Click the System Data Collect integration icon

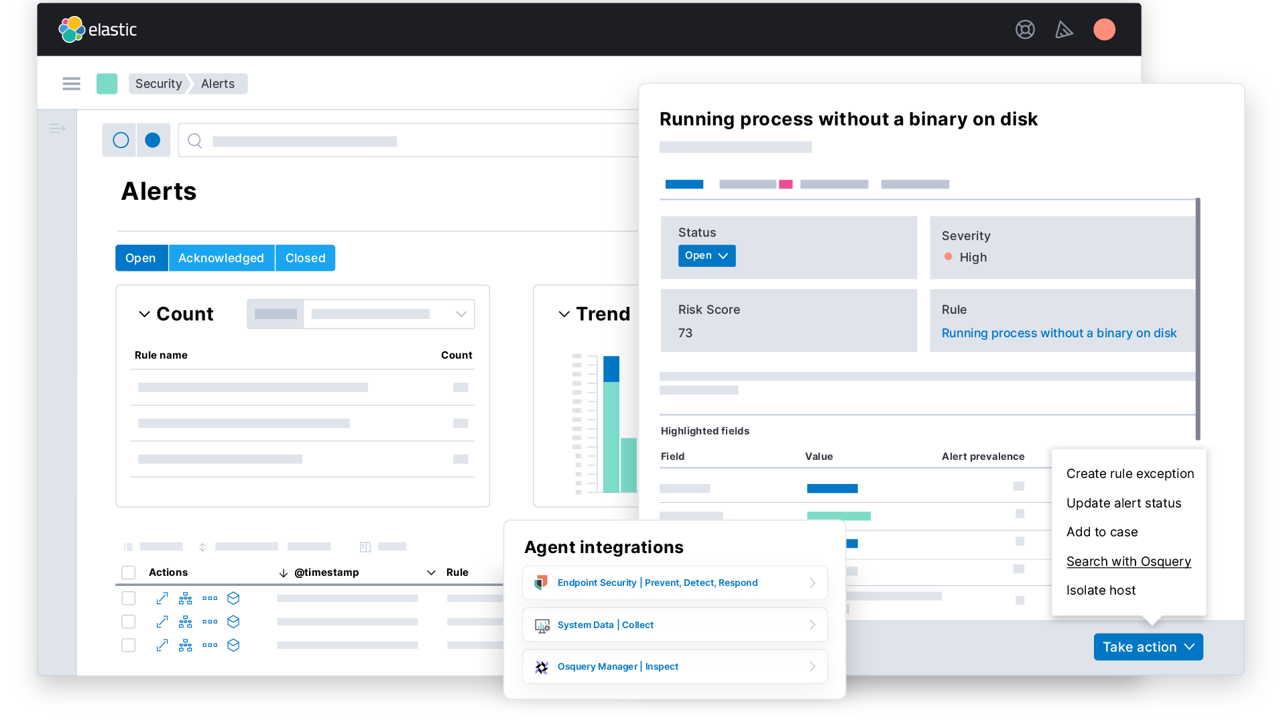click(541, 625)
